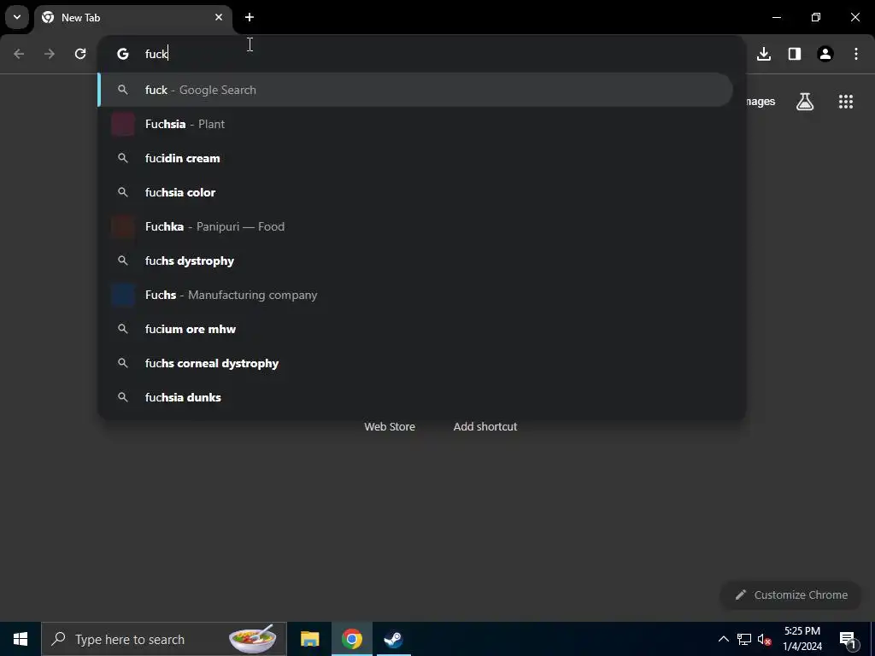
Task: Reload the page
Action: (x=80, y=54)
